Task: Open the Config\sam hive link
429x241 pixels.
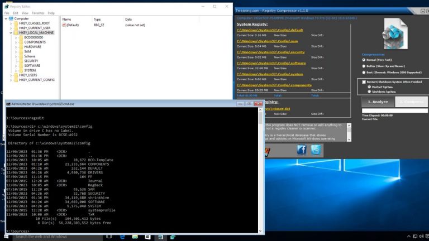Action: click(x=268, y=41)
